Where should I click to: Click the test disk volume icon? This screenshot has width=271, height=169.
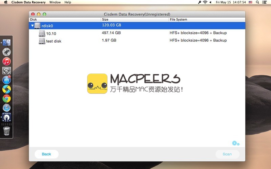[x=42, y=41]
